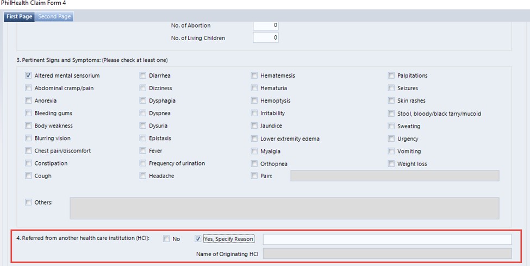This screenshot has width=530, height=266.
Task: Enable the Others symptom checkbox
Action: tap(29, 202)
